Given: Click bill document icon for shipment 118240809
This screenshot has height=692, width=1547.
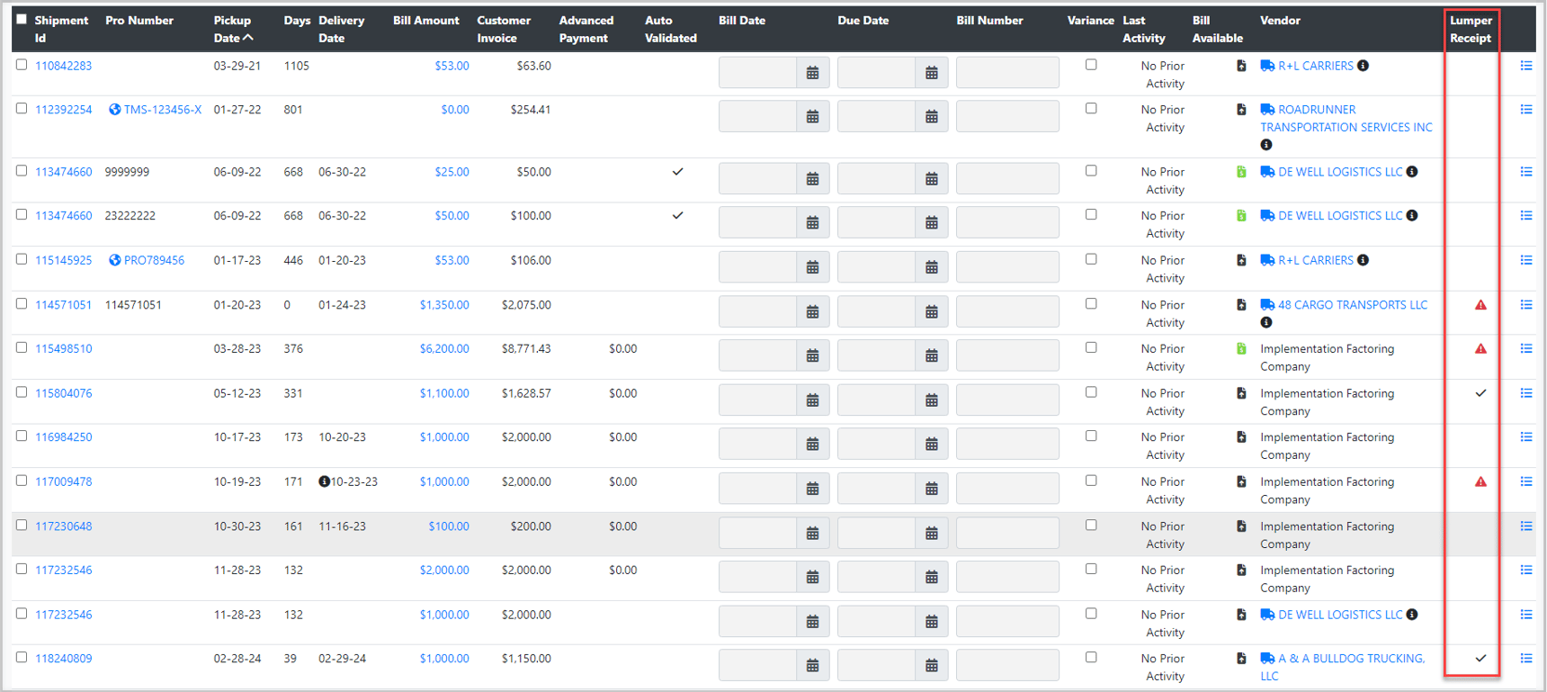Looking at the screenshot, I should point(1241,659).
